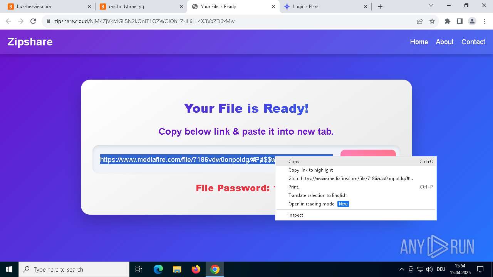The image size is (493, 277).
Task: Click the address bar URL
Action: pyautogui.click(x=144, y=21)
